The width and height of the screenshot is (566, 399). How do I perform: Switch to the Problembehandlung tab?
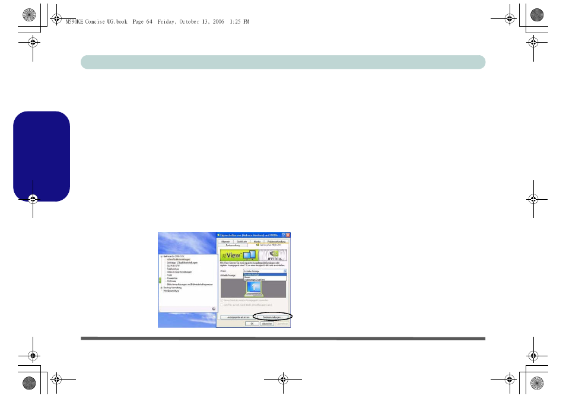click(x=276, y=241)
